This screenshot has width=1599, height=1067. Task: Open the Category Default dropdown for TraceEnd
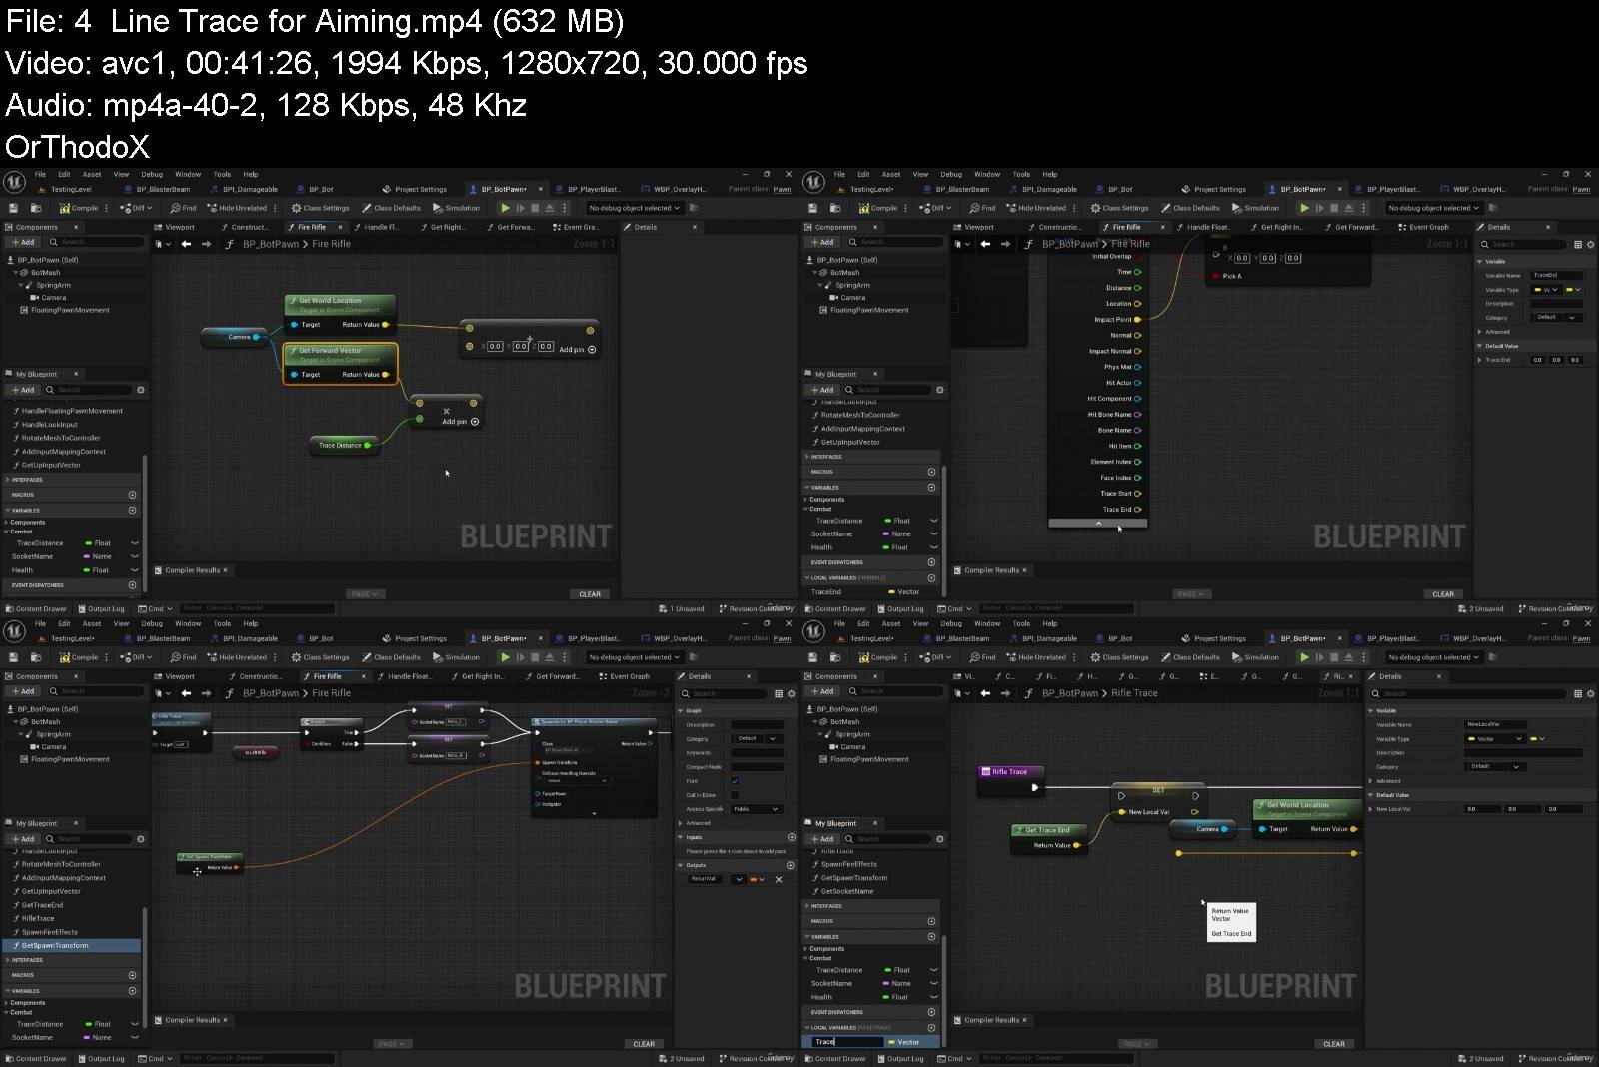click(x=1556, y=317)
